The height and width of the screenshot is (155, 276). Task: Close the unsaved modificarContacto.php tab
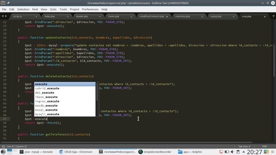tap(167, 16)
